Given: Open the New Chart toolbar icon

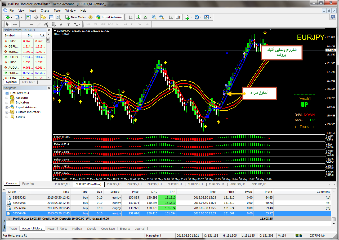Looking at the screenshot, I should click(7, 17).
